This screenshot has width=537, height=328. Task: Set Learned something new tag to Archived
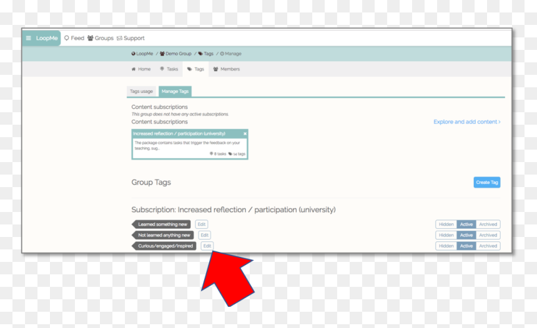(488, 224)
